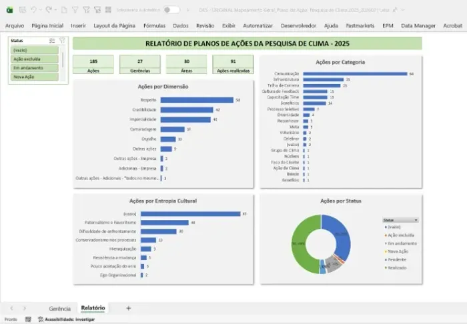Select Nova Ação in the Status slicer
The width and height of the screenshot is (467, 324).
pyautogui.click(x=35, y=77)
